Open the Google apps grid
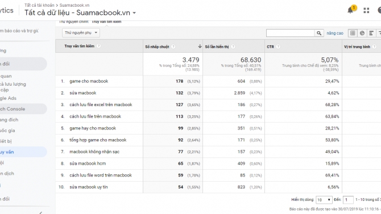 366,10
